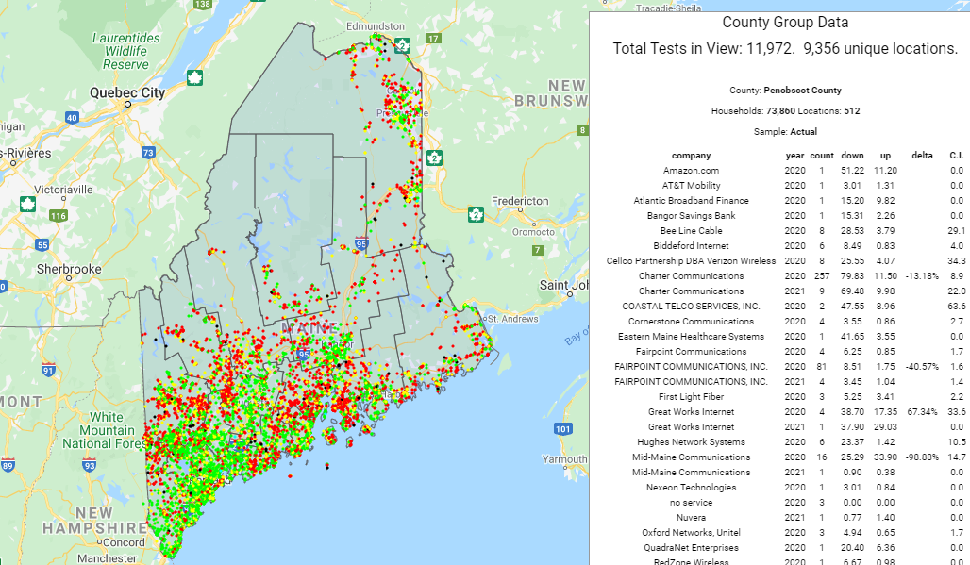Select the Bee Line Cable row
Image resolution: width=970 pixels, height=565 pixels.
(x=785, y=230)
